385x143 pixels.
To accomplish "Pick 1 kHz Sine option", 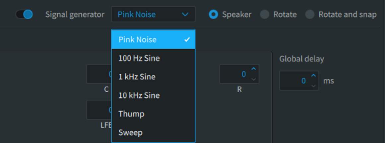I will [153, 77].
